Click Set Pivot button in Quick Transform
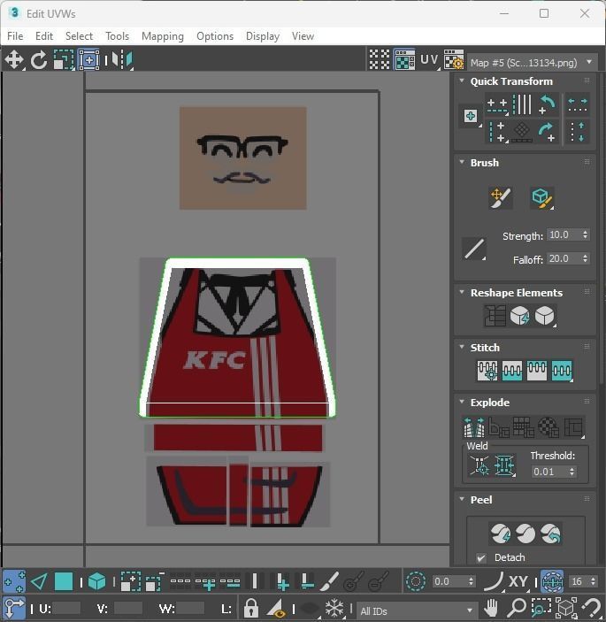Screen dimensions: 606x622 (x=471, y=116)
